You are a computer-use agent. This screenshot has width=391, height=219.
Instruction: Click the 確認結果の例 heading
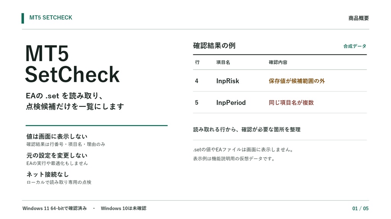pyautogui.click(x=214, y=46)
